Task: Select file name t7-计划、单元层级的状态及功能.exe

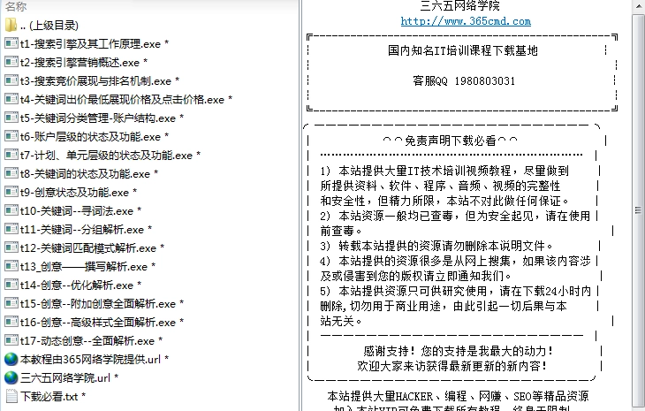Action: [x=106, y=156]
